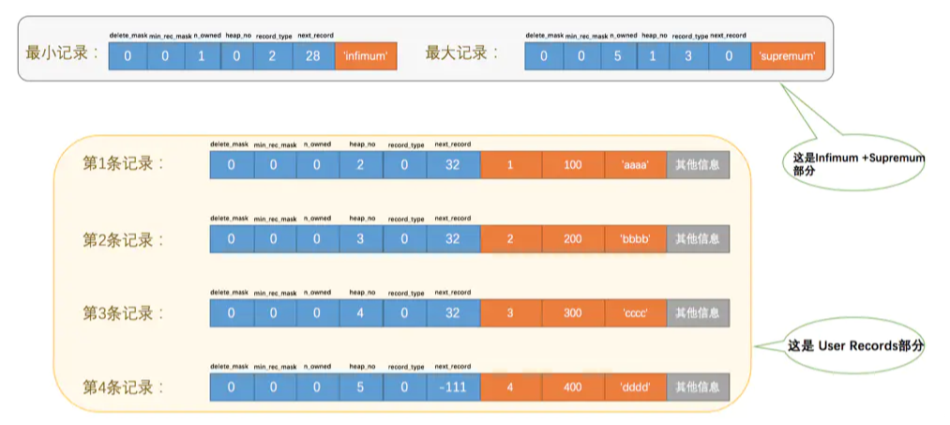The height and width of the screenshot is (425, 950).
Task: Click 其他信息 cell in the 2nd record
Action: (698, 239)
